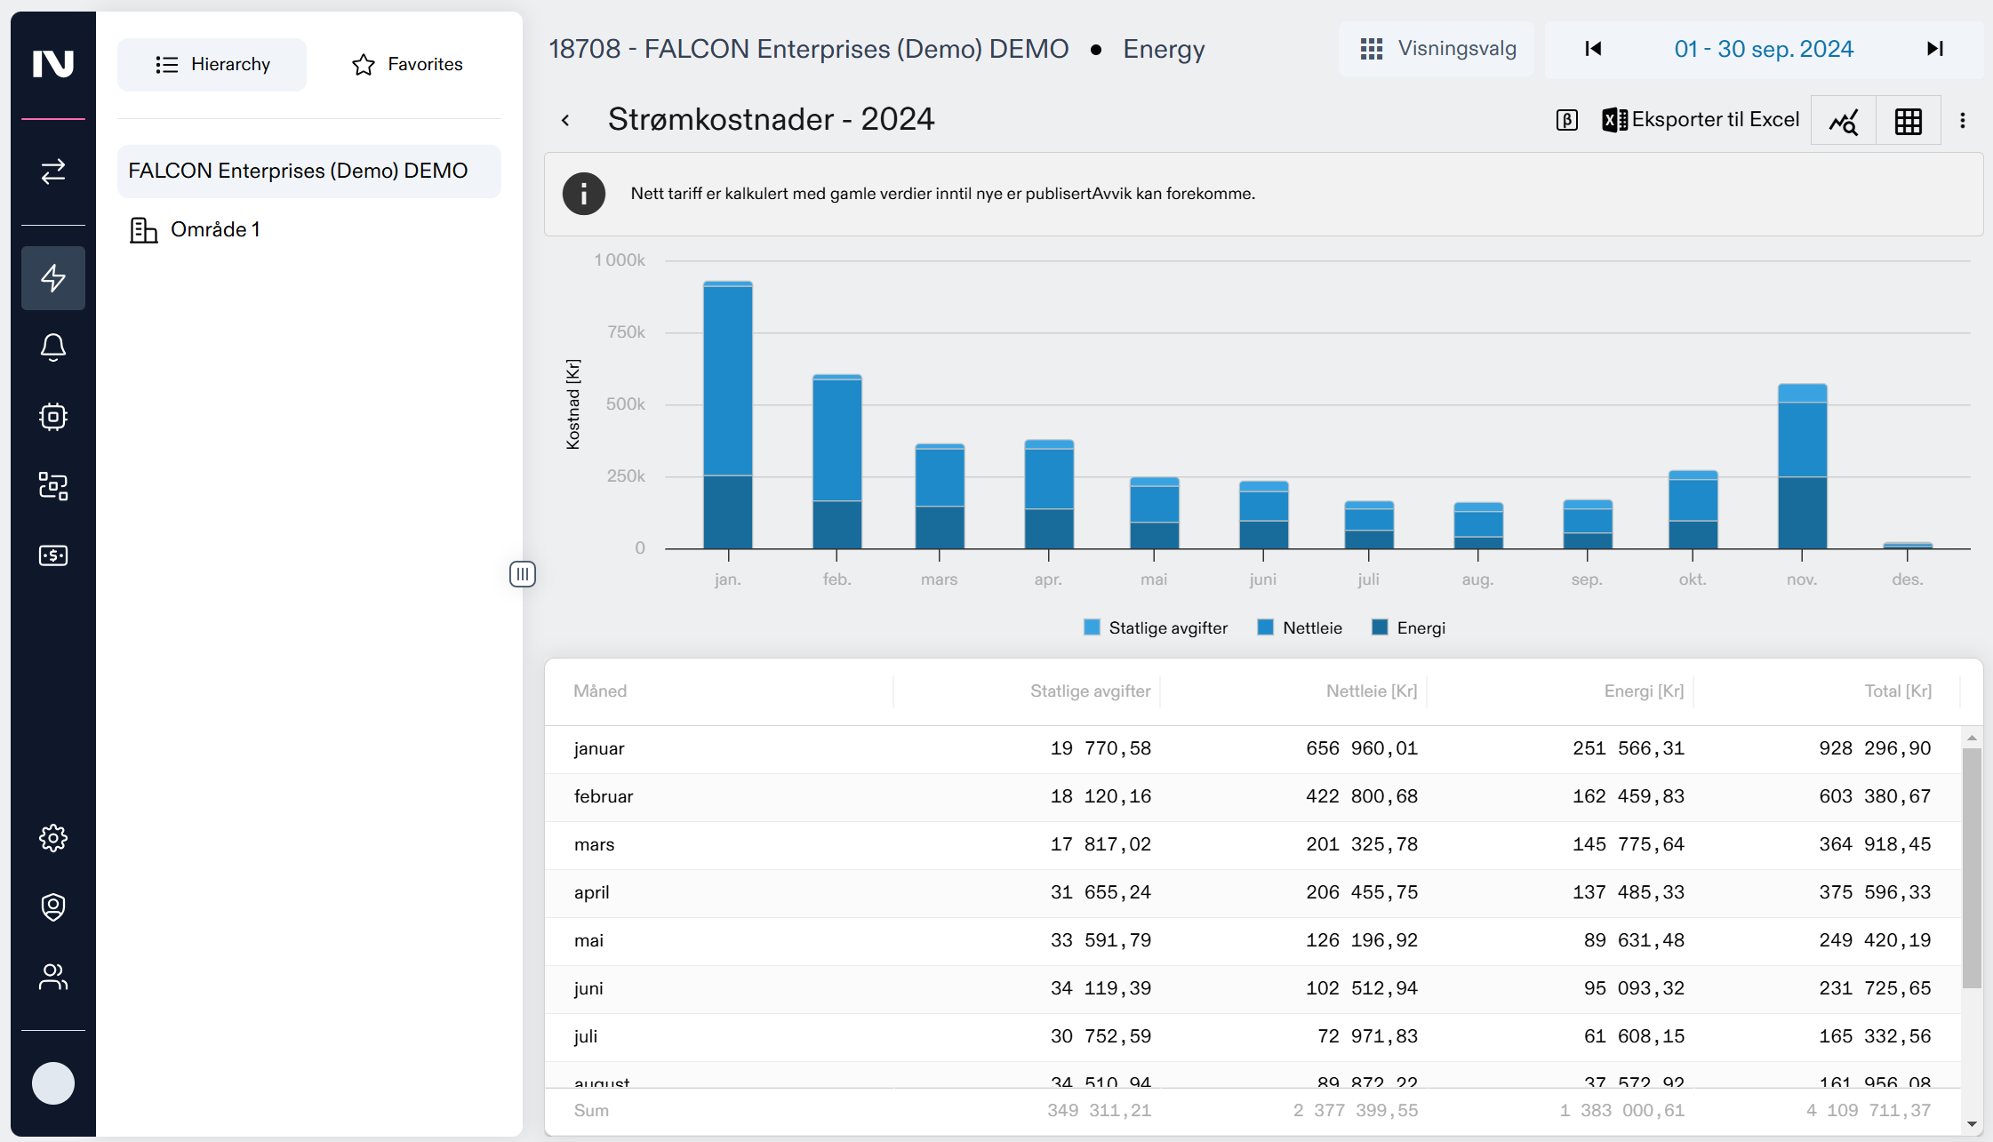The image size is (1993, 1142).
Task: Switch to table grid view icon
Action: pos(1908,121)
